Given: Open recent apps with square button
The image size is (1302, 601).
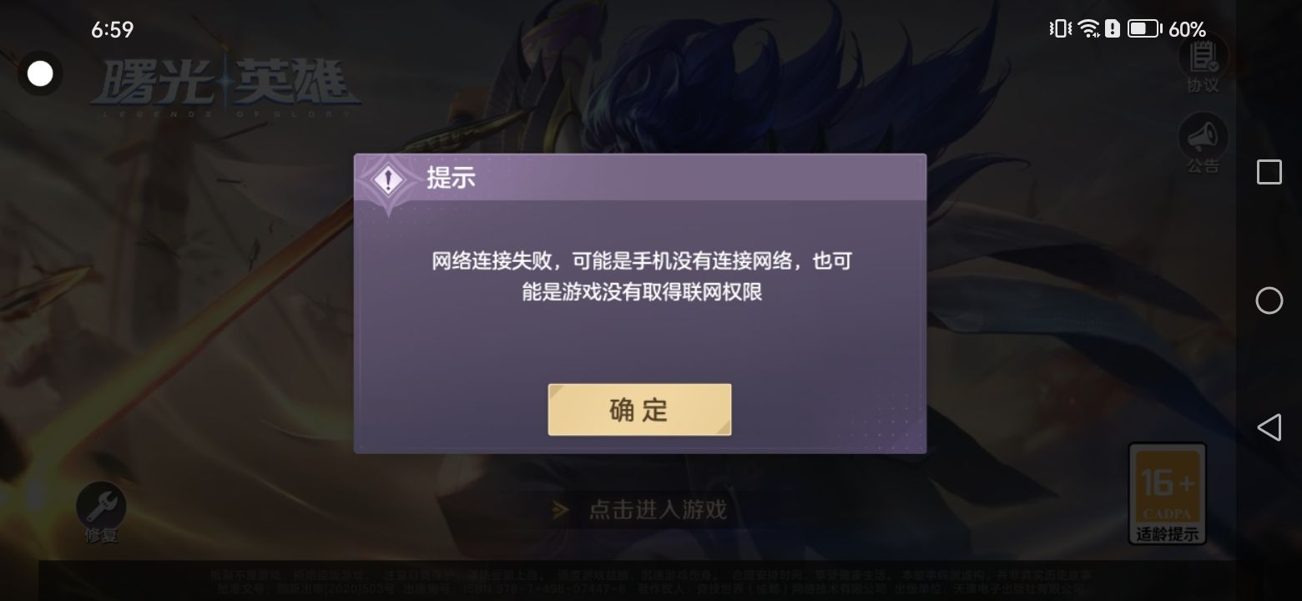Looking at the screenshot, I should pos(1269,172).
